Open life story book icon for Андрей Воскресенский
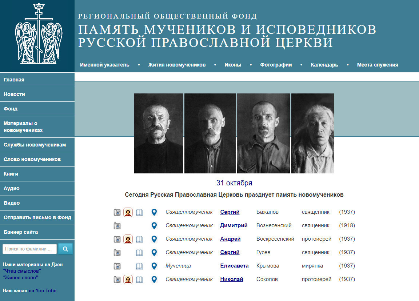This screenshot has height=301, width=419. [x=139, y=239]
